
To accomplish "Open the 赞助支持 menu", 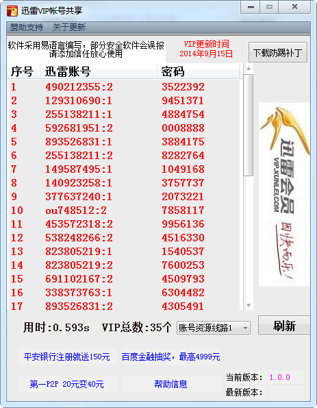I will click(x=27, y=27).
